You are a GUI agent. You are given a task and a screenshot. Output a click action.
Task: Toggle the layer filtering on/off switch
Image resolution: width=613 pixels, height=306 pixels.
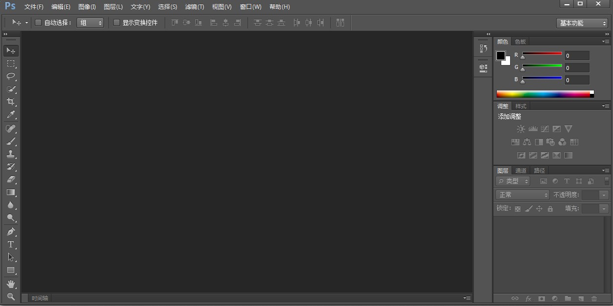[x=607, y=181]
